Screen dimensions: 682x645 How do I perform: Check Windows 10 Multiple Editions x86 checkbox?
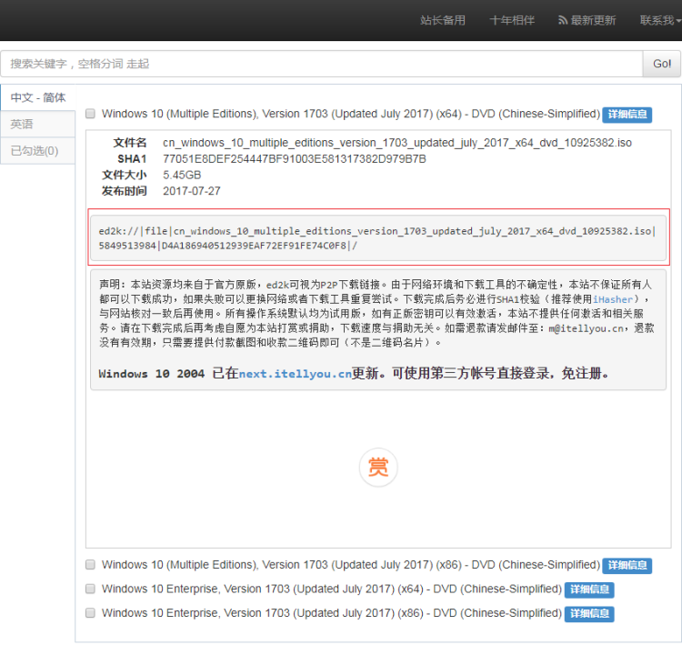90,564
